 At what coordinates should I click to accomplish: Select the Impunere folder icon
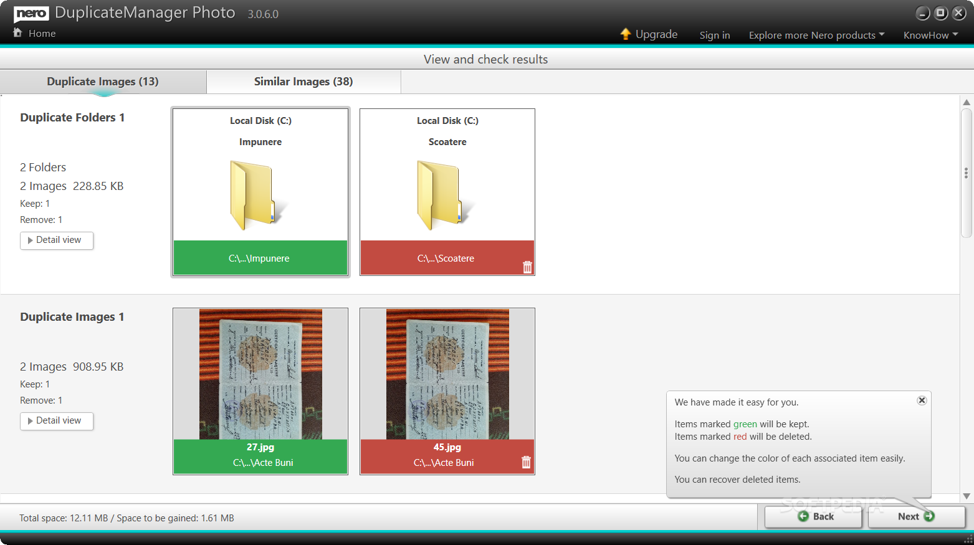(259, 195)
